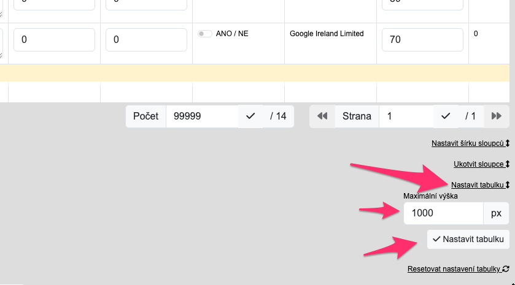Jump to last page with double-right arrows
Screen dimensions: 515x285
pos(497,116)
